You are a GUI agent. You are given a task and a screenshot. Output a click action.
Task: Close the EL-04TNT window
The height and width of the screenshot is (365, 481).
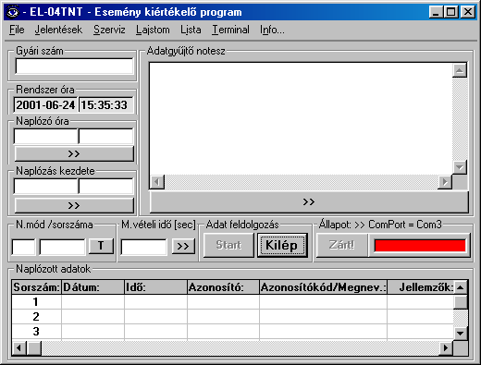click(468, 12)
